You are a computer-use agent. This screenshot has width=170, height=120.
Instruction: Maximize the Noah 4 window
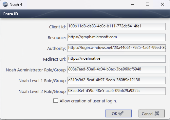(x=147, y=5)
